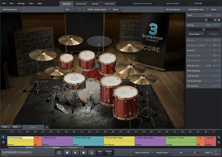Open MIDI Monitor section menu icon
Screen dimensions: 222x157
click(x=217, y=76)
